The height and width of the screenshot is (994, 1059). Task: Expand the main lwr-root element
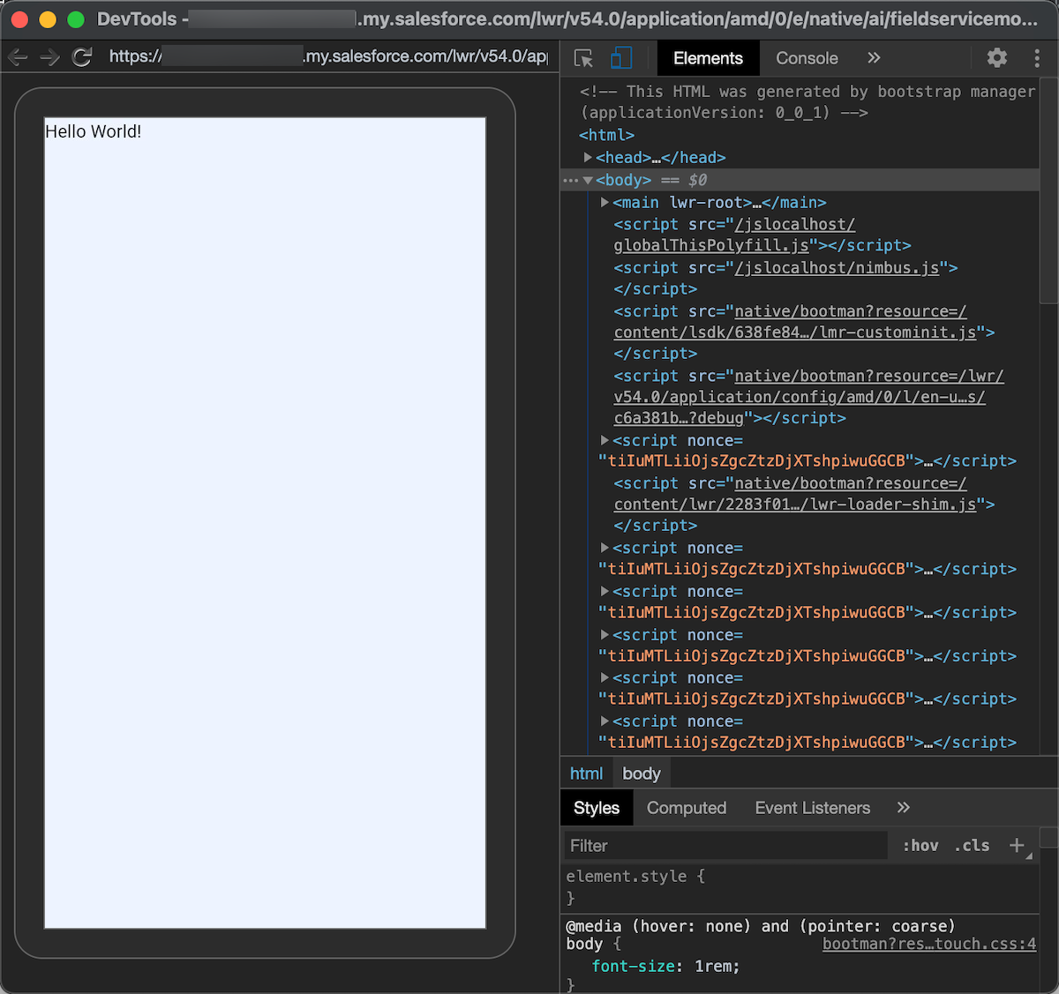tap(605, 202)
